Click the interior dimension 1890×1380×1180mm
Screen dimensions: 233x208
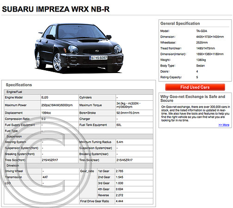tap(210, 54)
